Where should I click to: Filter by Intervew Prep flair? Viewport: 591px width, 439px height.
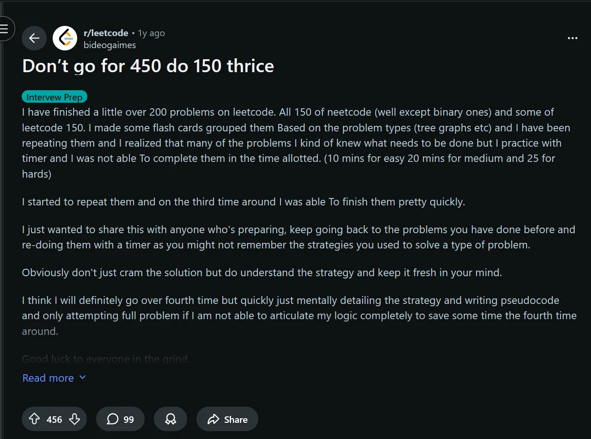point(55,97)
